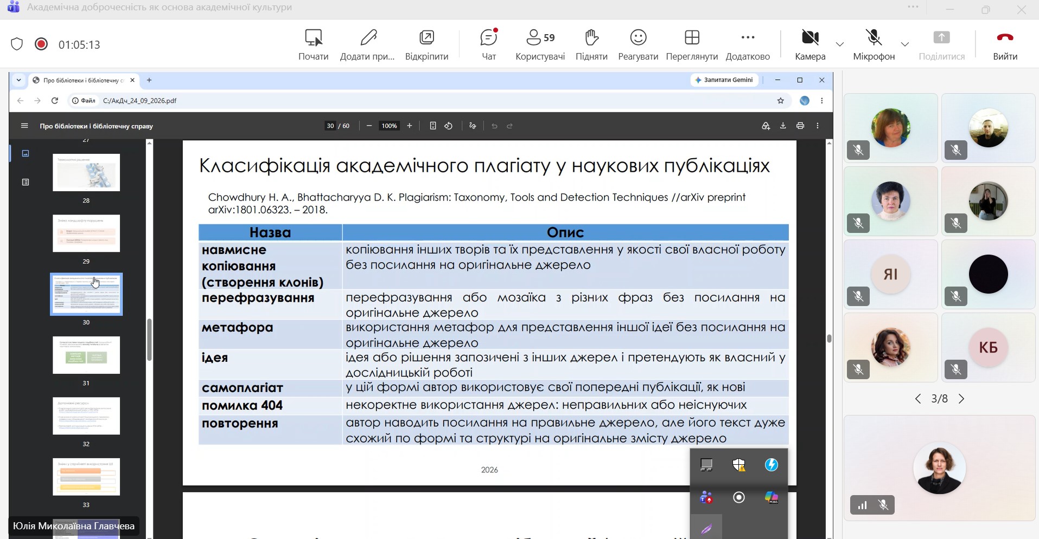Open slide 31 thumbnail in sidebar

pyautogui.click(x=86, y=355)
